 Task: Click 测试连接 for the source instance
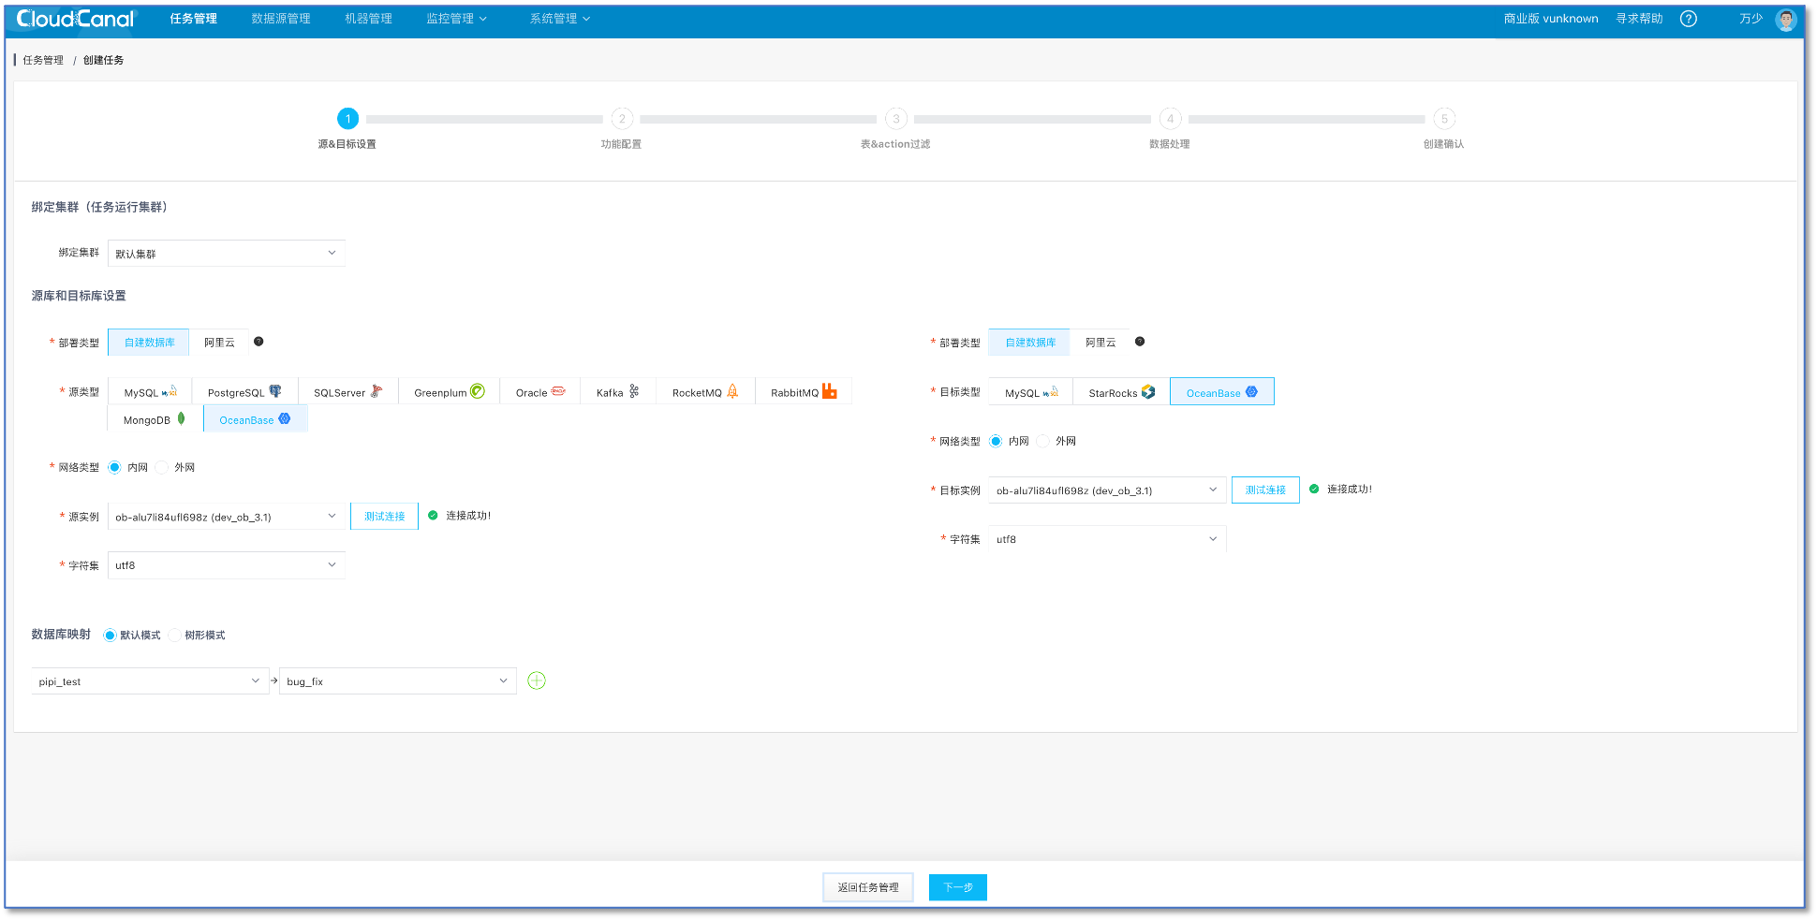(384, 516)
